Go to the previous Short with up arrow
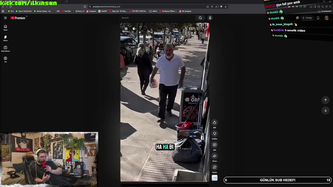333x187 pixels. (x=325, y=100)
